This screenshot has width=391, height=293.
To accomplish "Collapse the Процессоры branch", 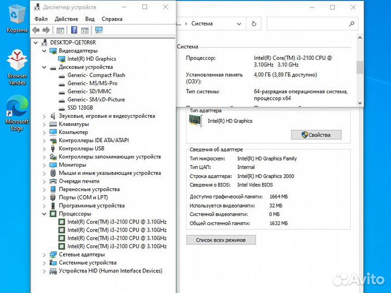I will point(44,214).
